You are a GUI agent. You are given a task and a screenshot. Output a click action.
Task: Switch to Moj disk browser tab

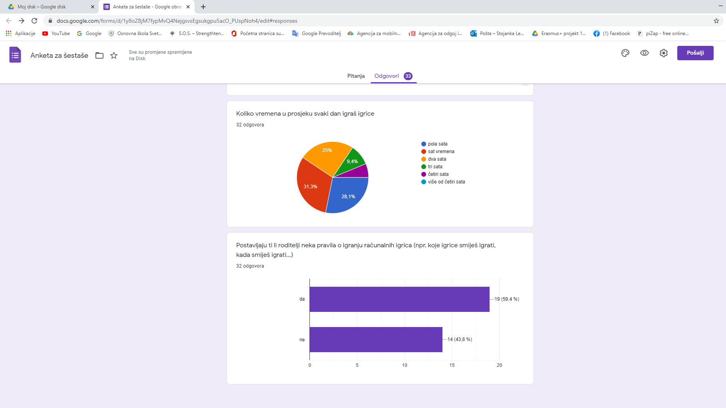pos(48,7)
